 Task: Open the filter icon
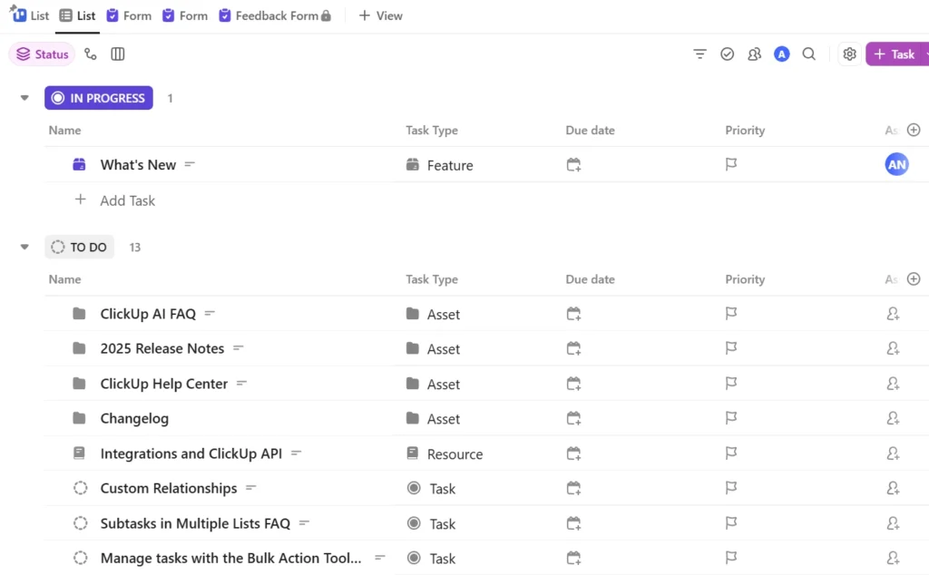699,54
